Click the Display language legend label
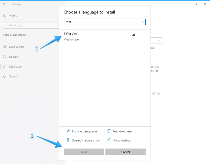This screenshot has height=165, width=210. [85, 131]
